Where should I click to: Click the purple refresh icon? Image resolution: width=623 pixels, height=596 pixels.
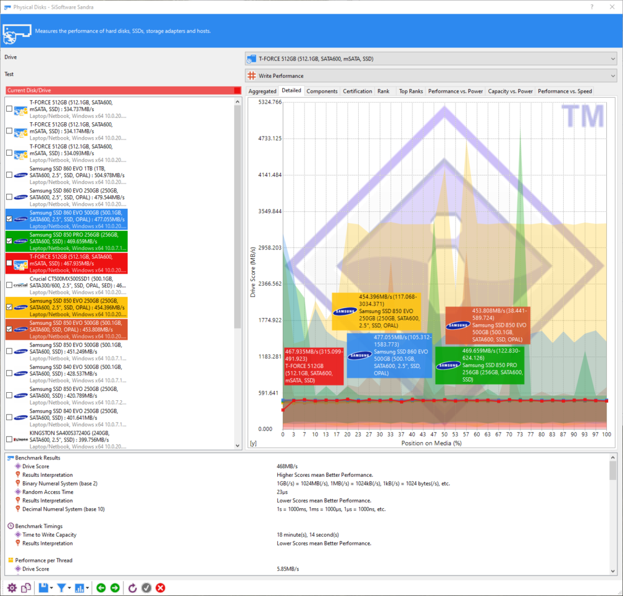[133, 588]
